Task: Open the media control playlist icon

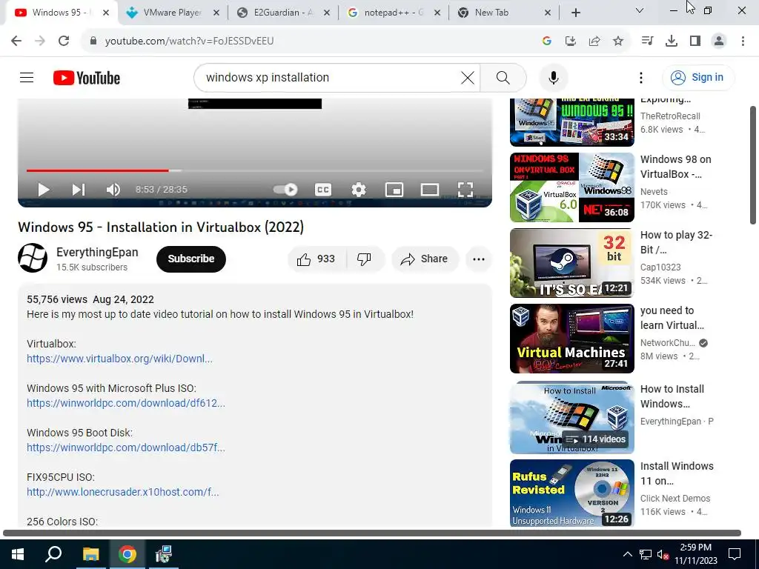Action: click(x=647, y=41)
